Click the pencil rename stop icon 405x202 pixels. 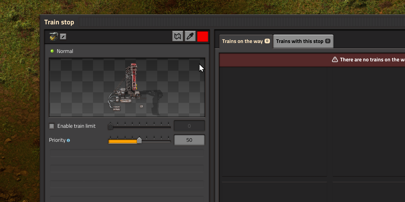(x=63, y=37)
